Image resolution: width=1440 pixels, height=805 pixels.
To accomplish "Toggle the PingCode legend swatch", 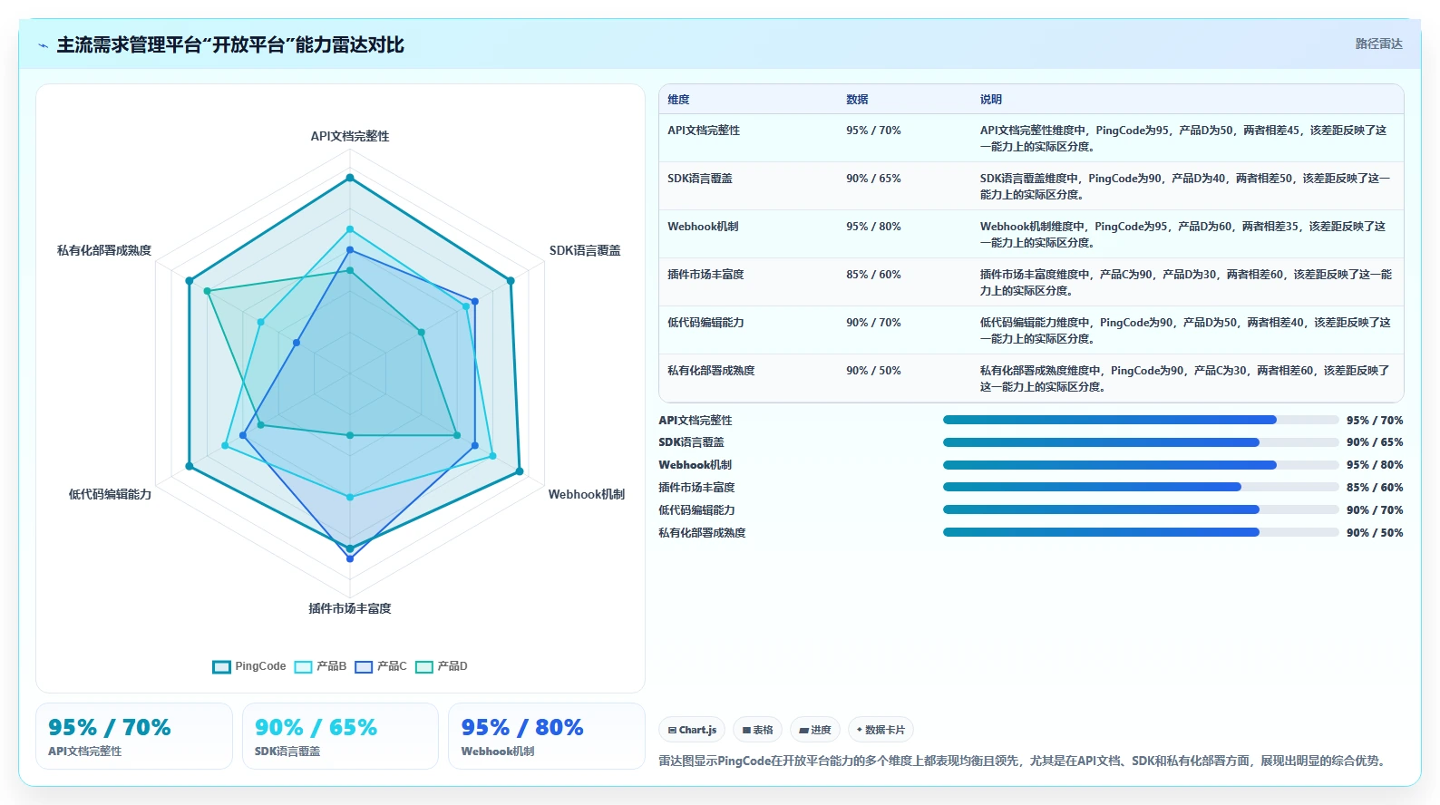I will (x=221, y=667).
